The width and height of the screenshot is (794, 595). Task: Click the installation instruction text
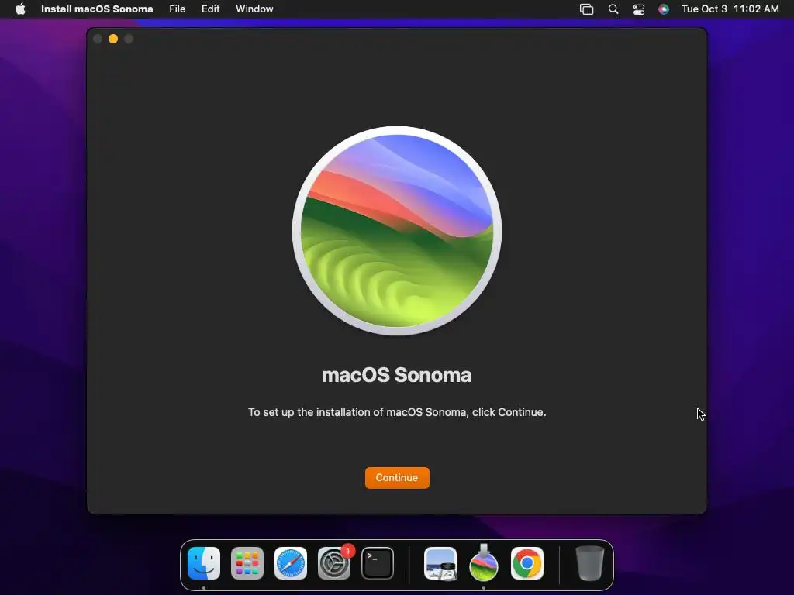(x=397, y=412)
